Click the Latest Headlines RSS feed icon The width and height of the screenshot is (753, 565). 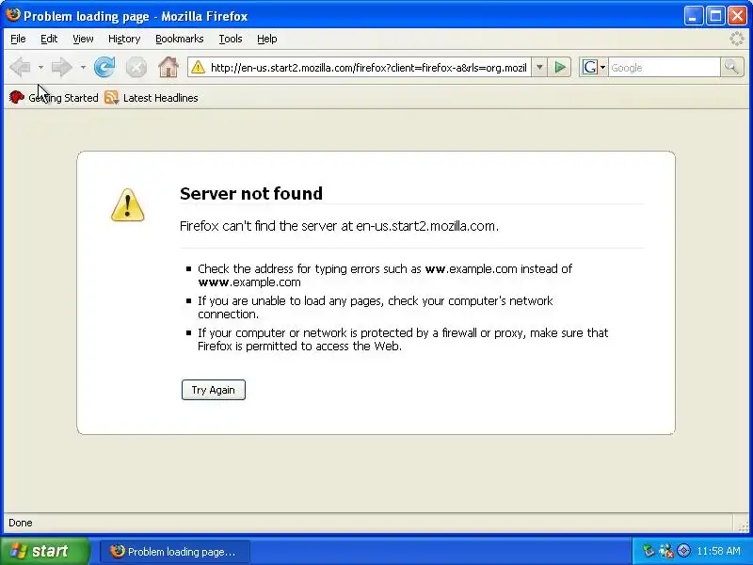111,98
